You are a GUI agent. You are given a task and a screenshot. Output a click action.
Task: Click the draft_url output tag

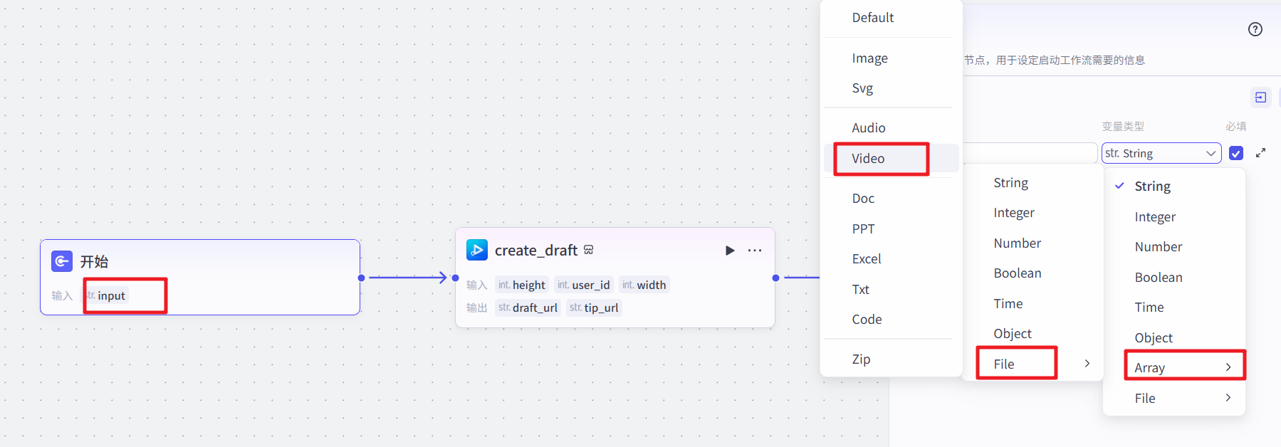pyautogui.click(x=528, y=307)
